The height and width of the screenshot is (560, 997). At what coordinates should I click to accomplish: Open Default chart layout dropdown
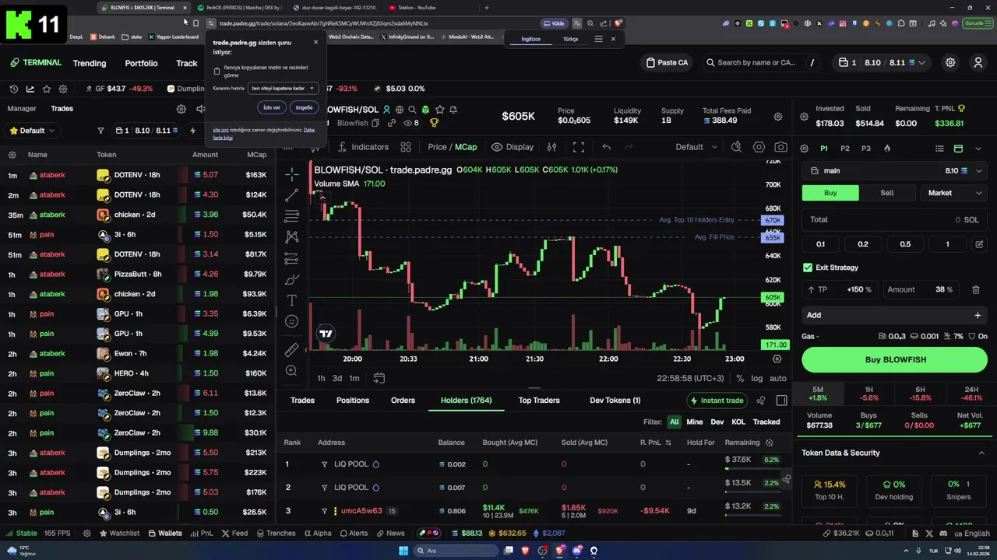(696, 147)
